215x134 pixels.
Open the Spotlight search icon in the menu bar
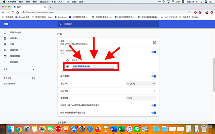coord(201,2)
